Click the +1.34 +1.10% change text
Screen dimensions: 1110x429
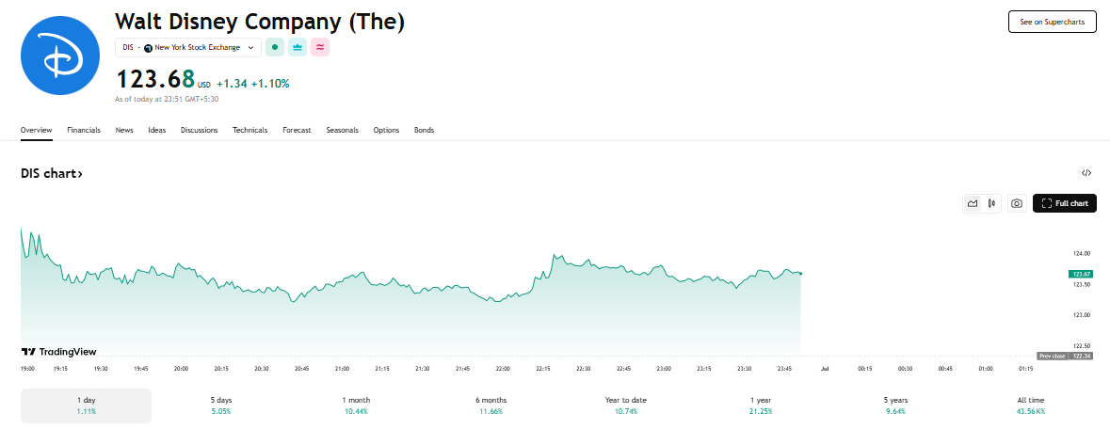tap(252, 84)
